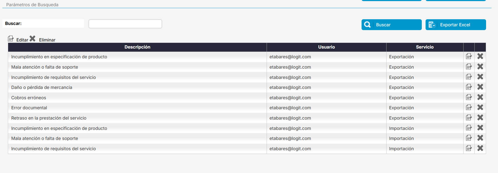Select 'Cobros erróneos' description cell

(137, 98)
